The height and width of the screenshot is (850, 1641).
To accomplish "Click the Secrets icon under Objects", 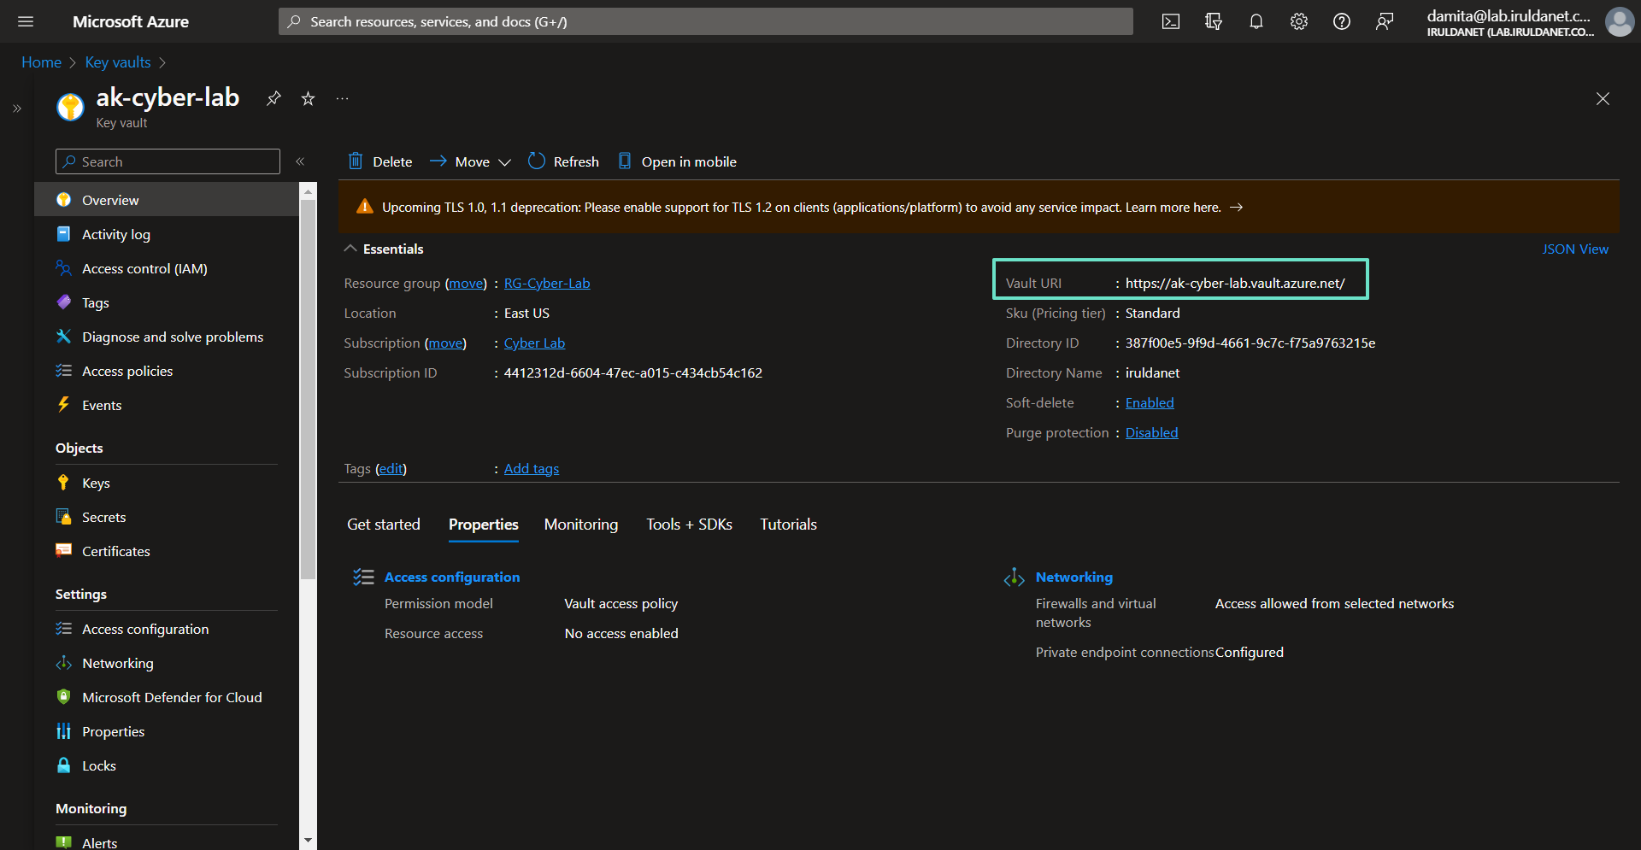I will 63,516.
